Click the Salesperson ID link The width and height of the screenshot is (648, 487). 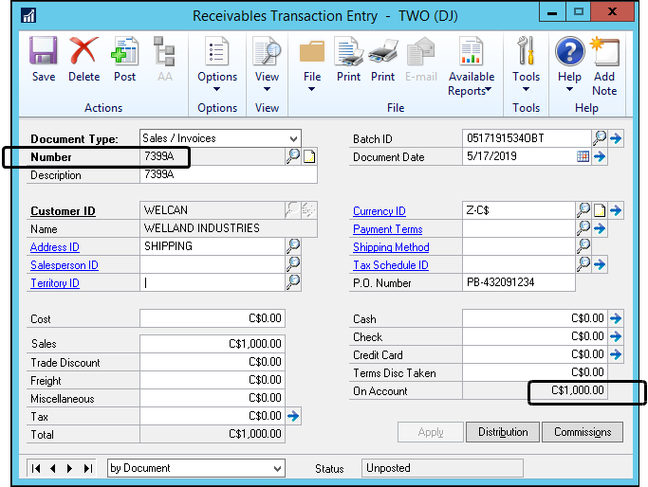[x=64, y=265]
